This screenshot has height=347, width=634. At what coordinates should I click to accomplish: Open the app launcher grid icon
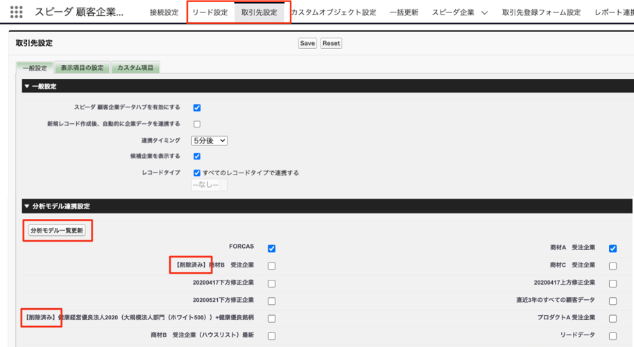click(x=16, y=12)
